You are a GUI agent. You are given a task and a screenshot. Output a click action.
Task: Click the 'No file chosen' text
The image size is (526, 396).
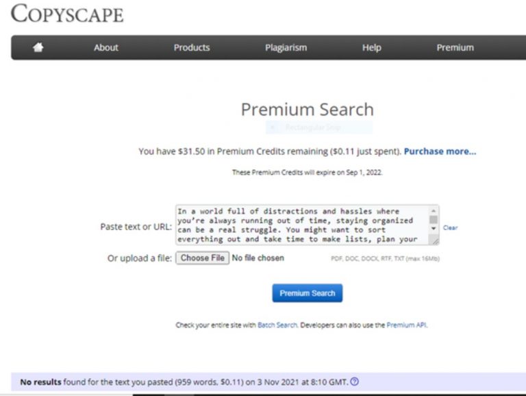click(x=258, y=258)
